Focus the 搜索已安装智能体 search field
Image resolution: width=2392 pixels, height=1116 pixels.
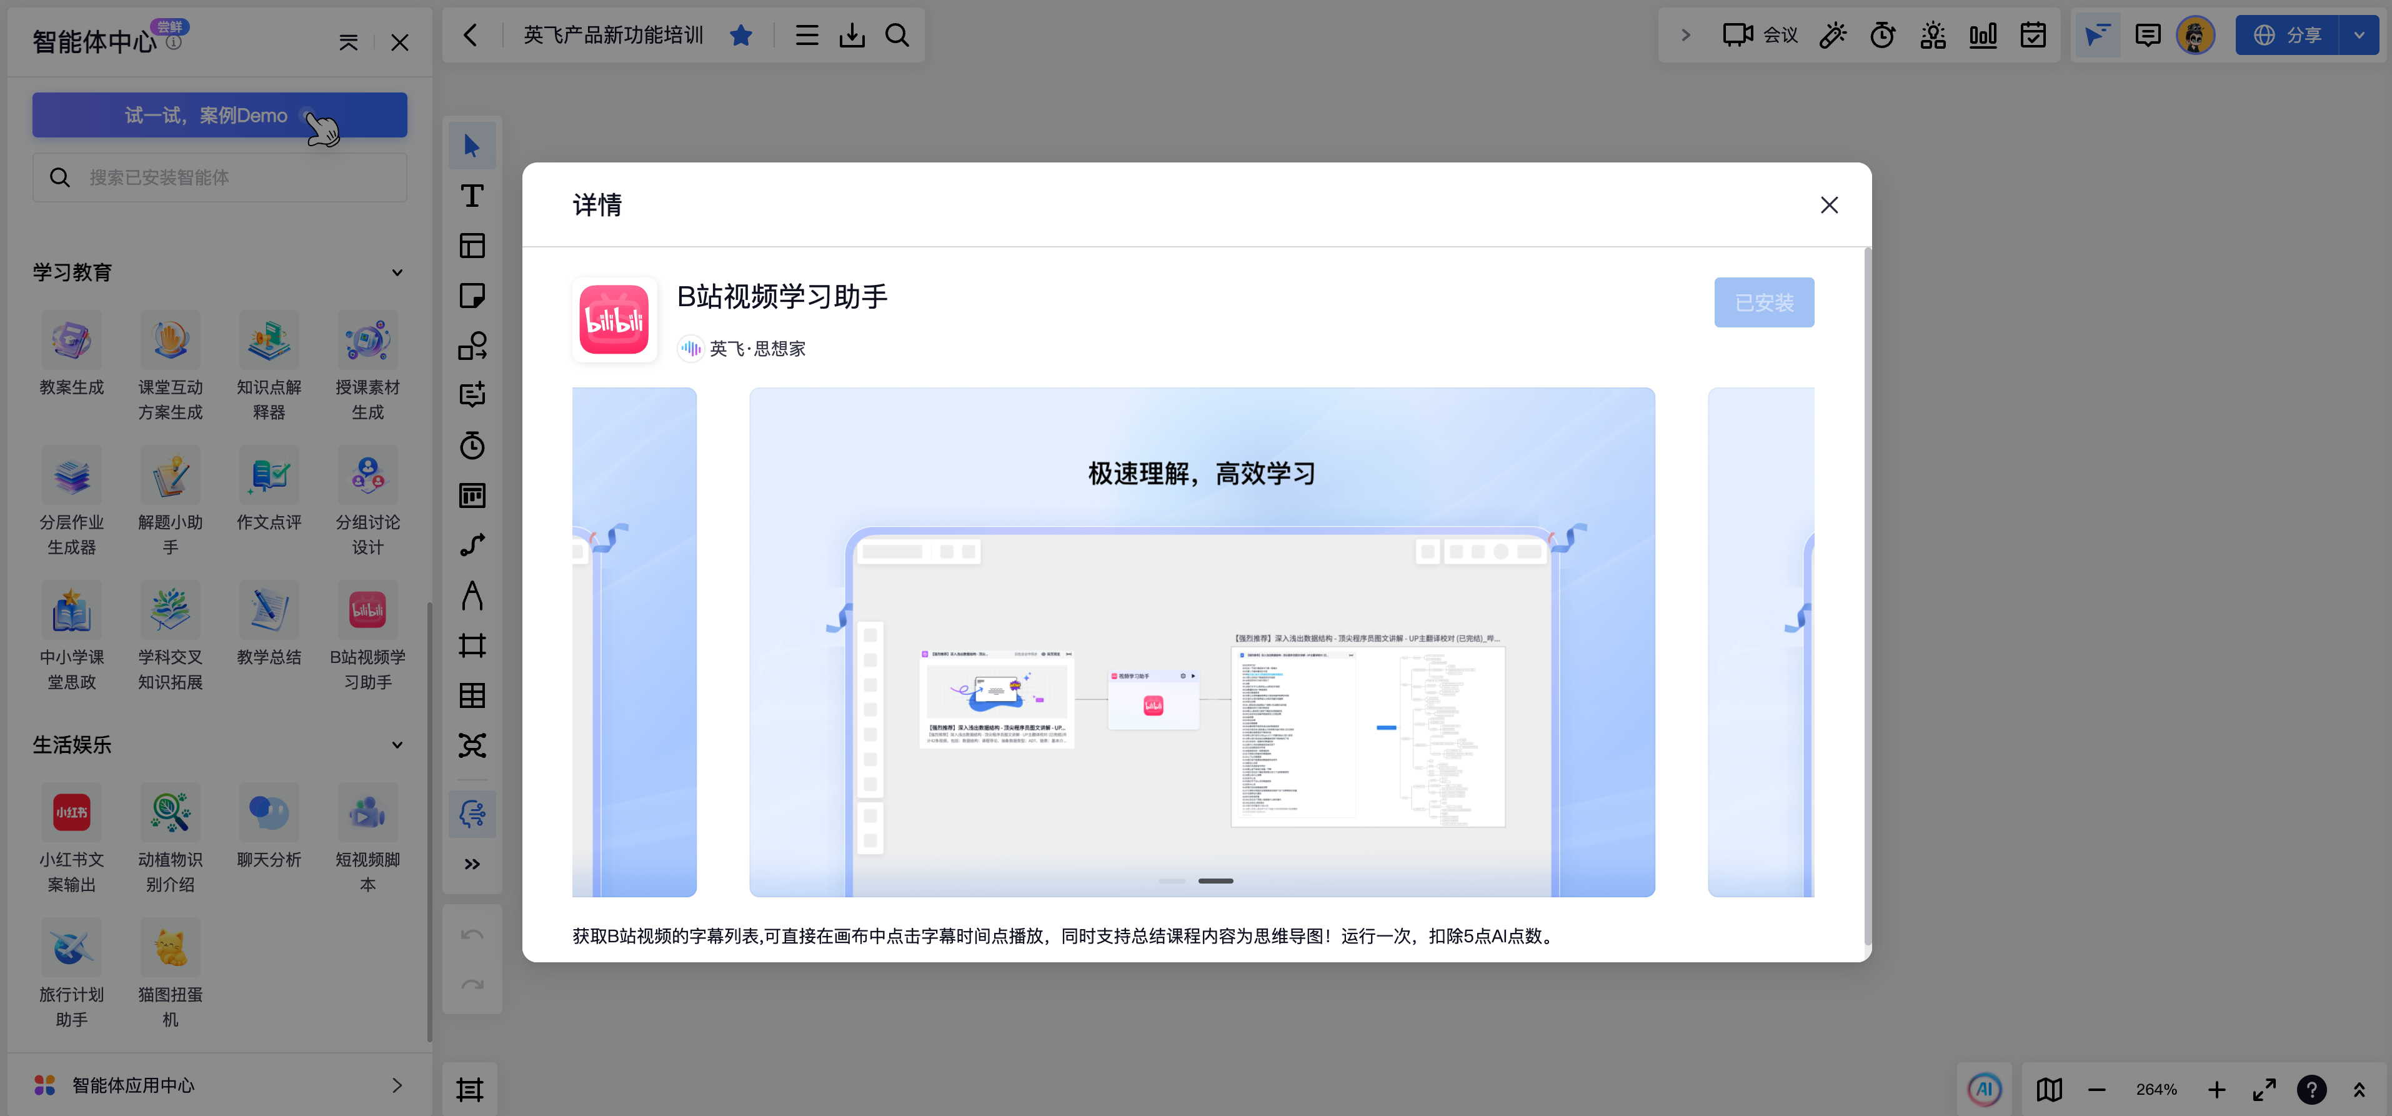219,177
